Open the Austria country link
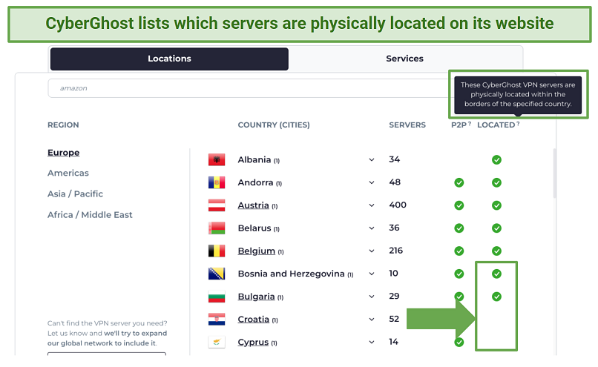 coord(253,205)
